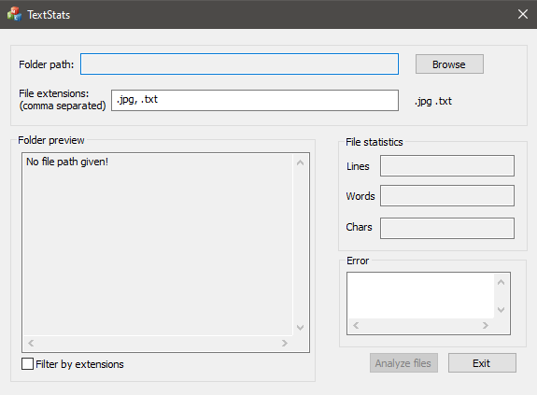Click the TextStats app icon in title bar
The width and height of the screenshot is (537, 395).
click(14, 14)
